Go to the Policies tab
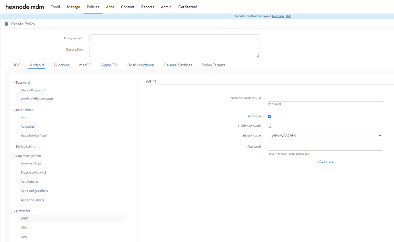This screenshot has height=242, width=394. click(93, 7)
